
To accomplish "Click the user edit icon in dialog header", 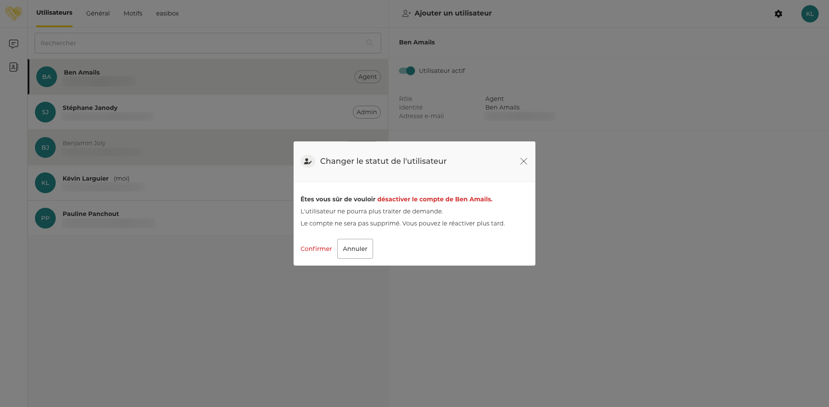I will click(308, 161).
